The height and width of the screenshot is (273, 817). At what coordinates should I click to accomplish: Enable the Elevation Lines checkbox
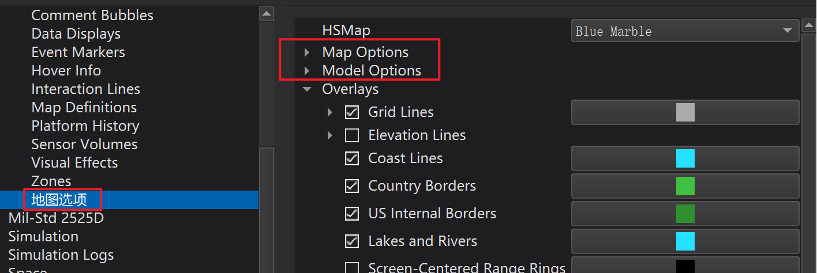tap(352, 135)
